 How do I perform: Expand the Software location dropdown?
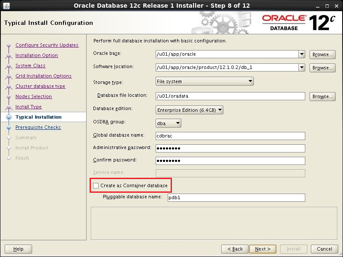coord(301,67)
